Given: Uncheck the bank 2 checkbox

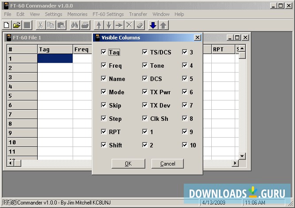Looking at the screenshot, I should pyautogui.click(x=145, y=145).
